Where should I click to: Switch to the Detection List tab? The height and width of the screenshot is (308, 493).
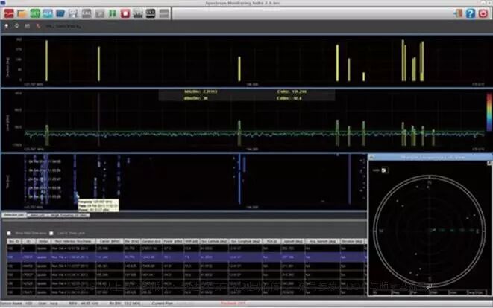coord(14,215)
